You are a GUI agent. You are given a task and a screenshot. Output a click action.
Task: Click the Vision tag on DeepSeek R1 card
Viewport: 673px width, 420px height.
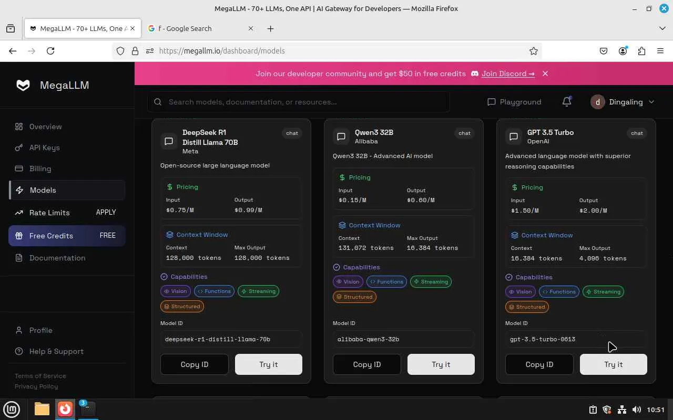click(x=176, y=291)
